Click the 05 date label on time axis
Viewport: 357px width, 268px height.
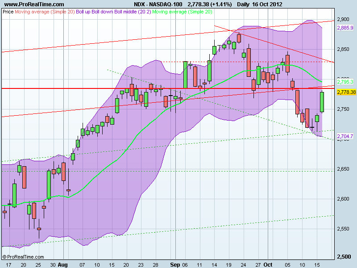coord(287,265)
